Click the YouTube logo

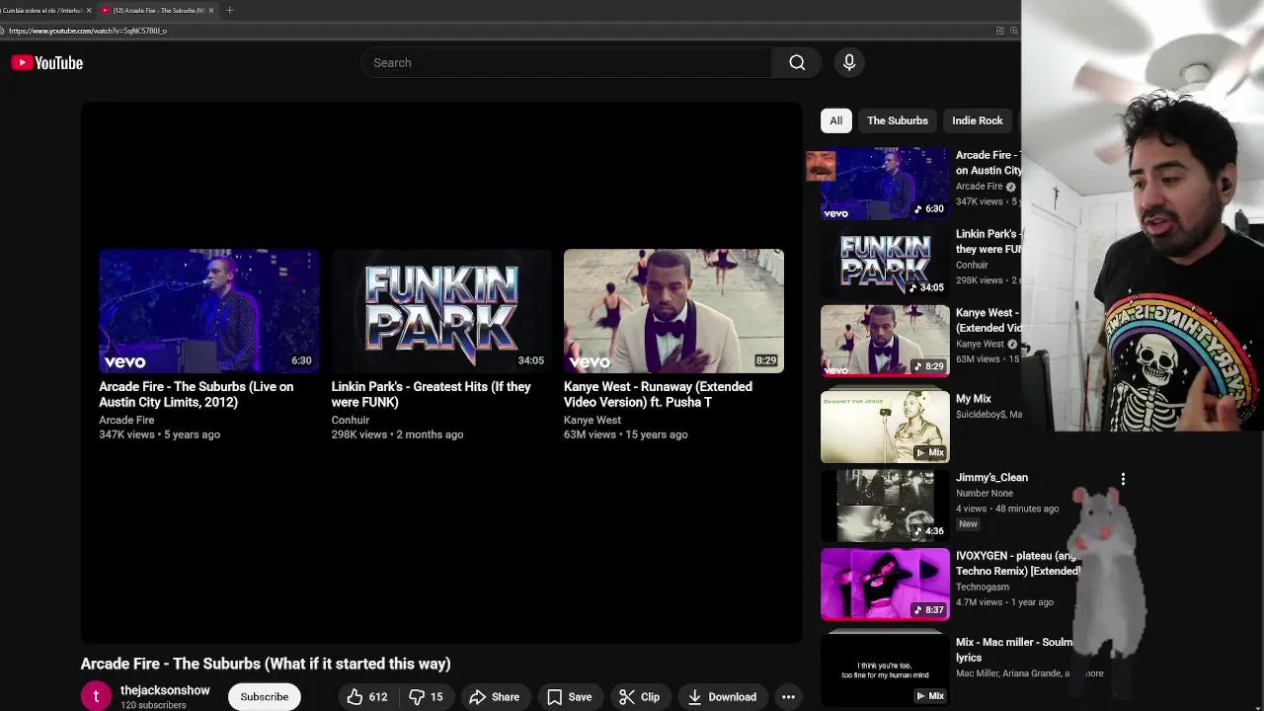tap(46, 63)
